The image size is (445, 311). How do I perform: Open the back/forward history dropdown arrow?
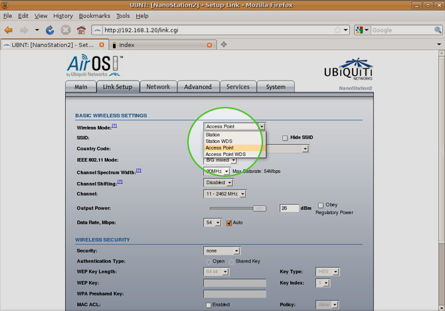point(37,30)
